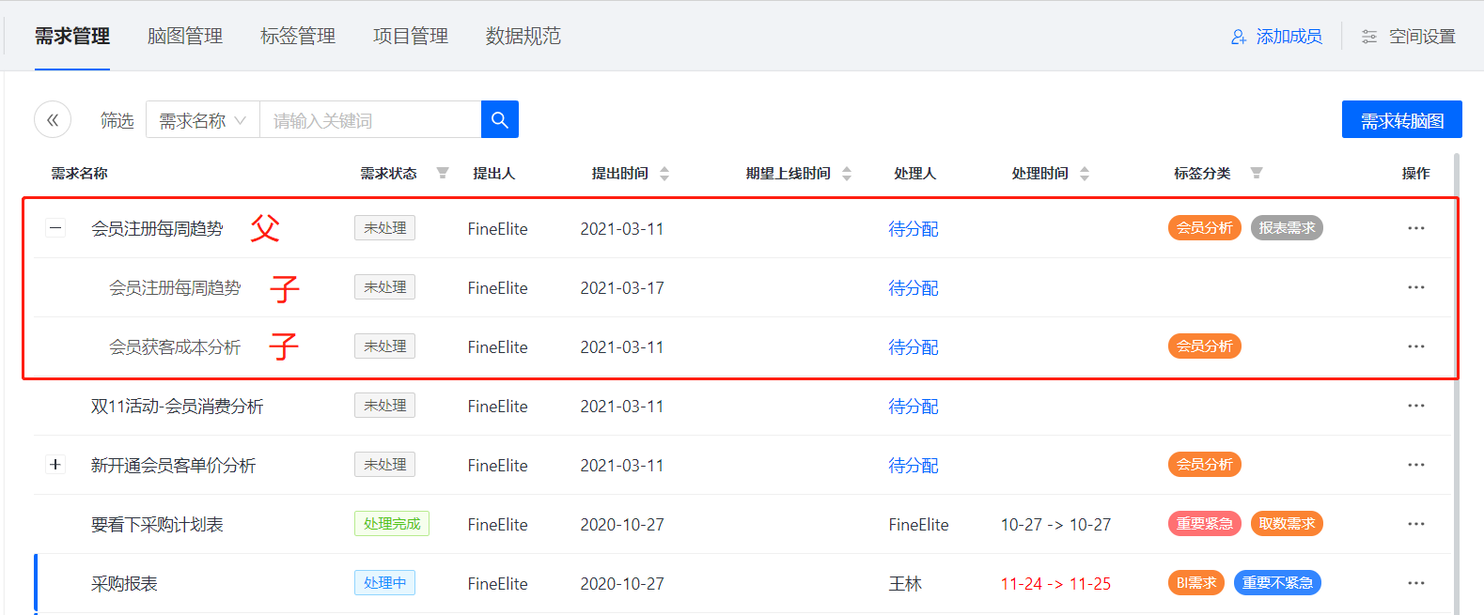Collapse the sidebar with double-chevron button

coord(53,119)
